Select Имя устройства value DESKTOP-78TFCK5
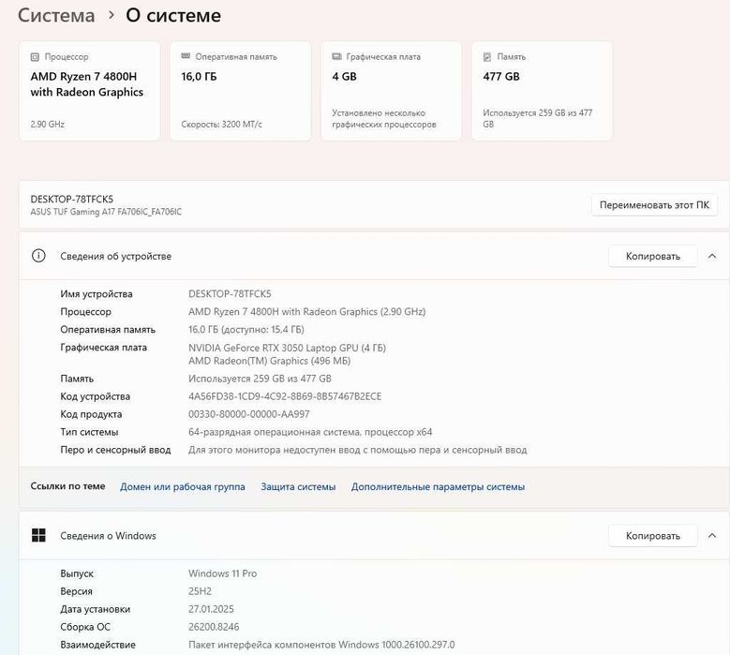This screenshot has width=730, height=655. coord(230,293)
